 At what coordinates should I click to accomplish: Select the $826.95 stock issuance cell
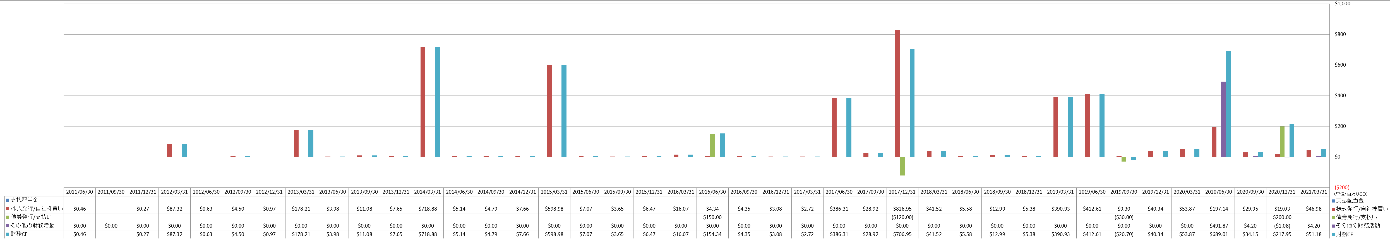[x=903, y=209]
